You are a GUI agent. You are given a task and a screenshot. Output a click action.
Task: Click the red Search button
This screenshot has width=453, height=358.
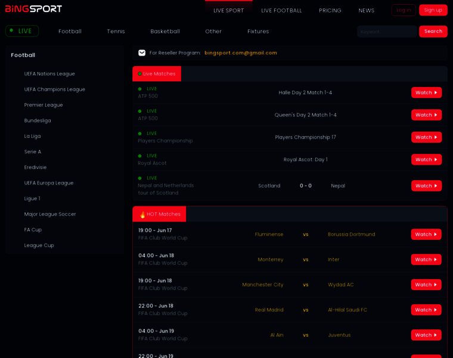pyautogui.click(x=433, y=31)
